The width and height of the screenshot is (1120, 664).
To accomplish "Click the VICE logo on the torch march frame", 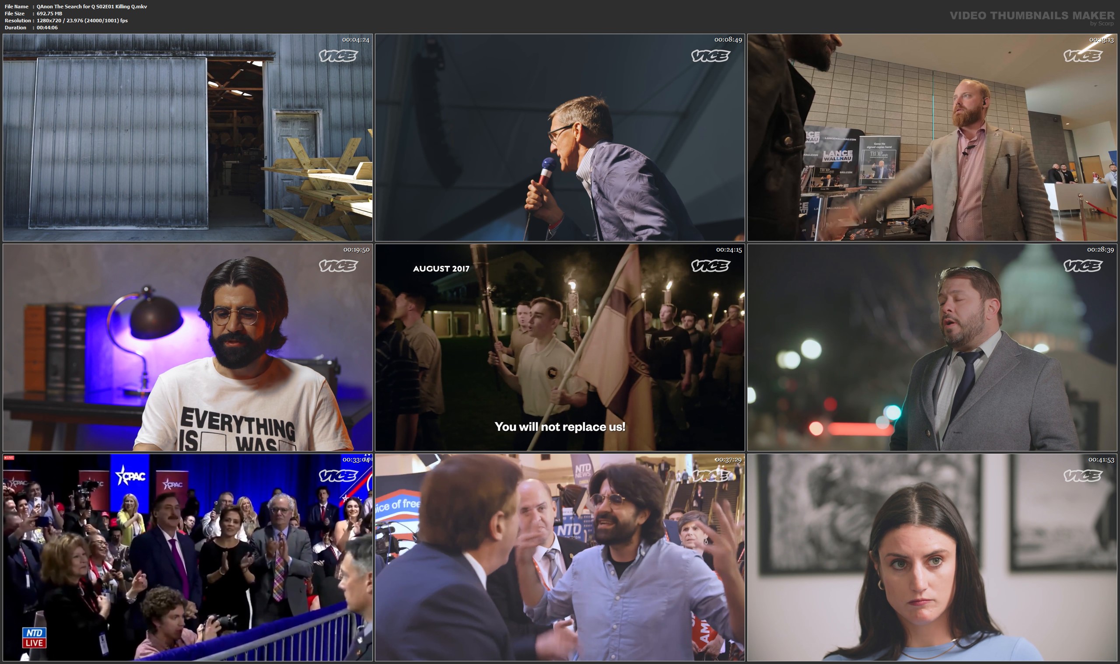I will click(710, 266).
